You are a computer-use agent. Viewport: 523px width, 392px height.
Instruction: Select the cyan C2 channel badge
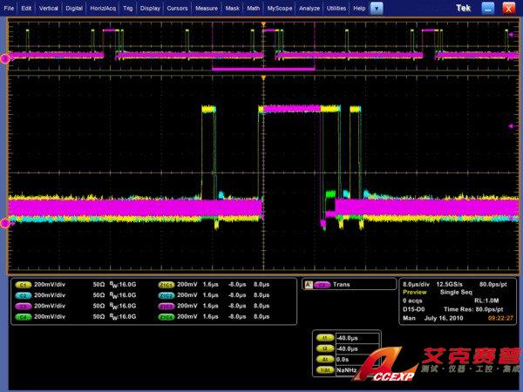click(23, 295)
